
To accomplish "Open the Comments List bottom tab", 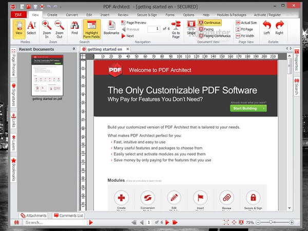I will pyautogui.click(x=69, y=216).
